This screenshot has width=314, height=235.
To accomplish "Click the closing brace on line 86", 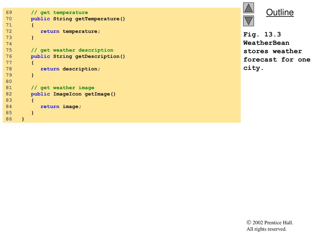I will tap(23, 119).
